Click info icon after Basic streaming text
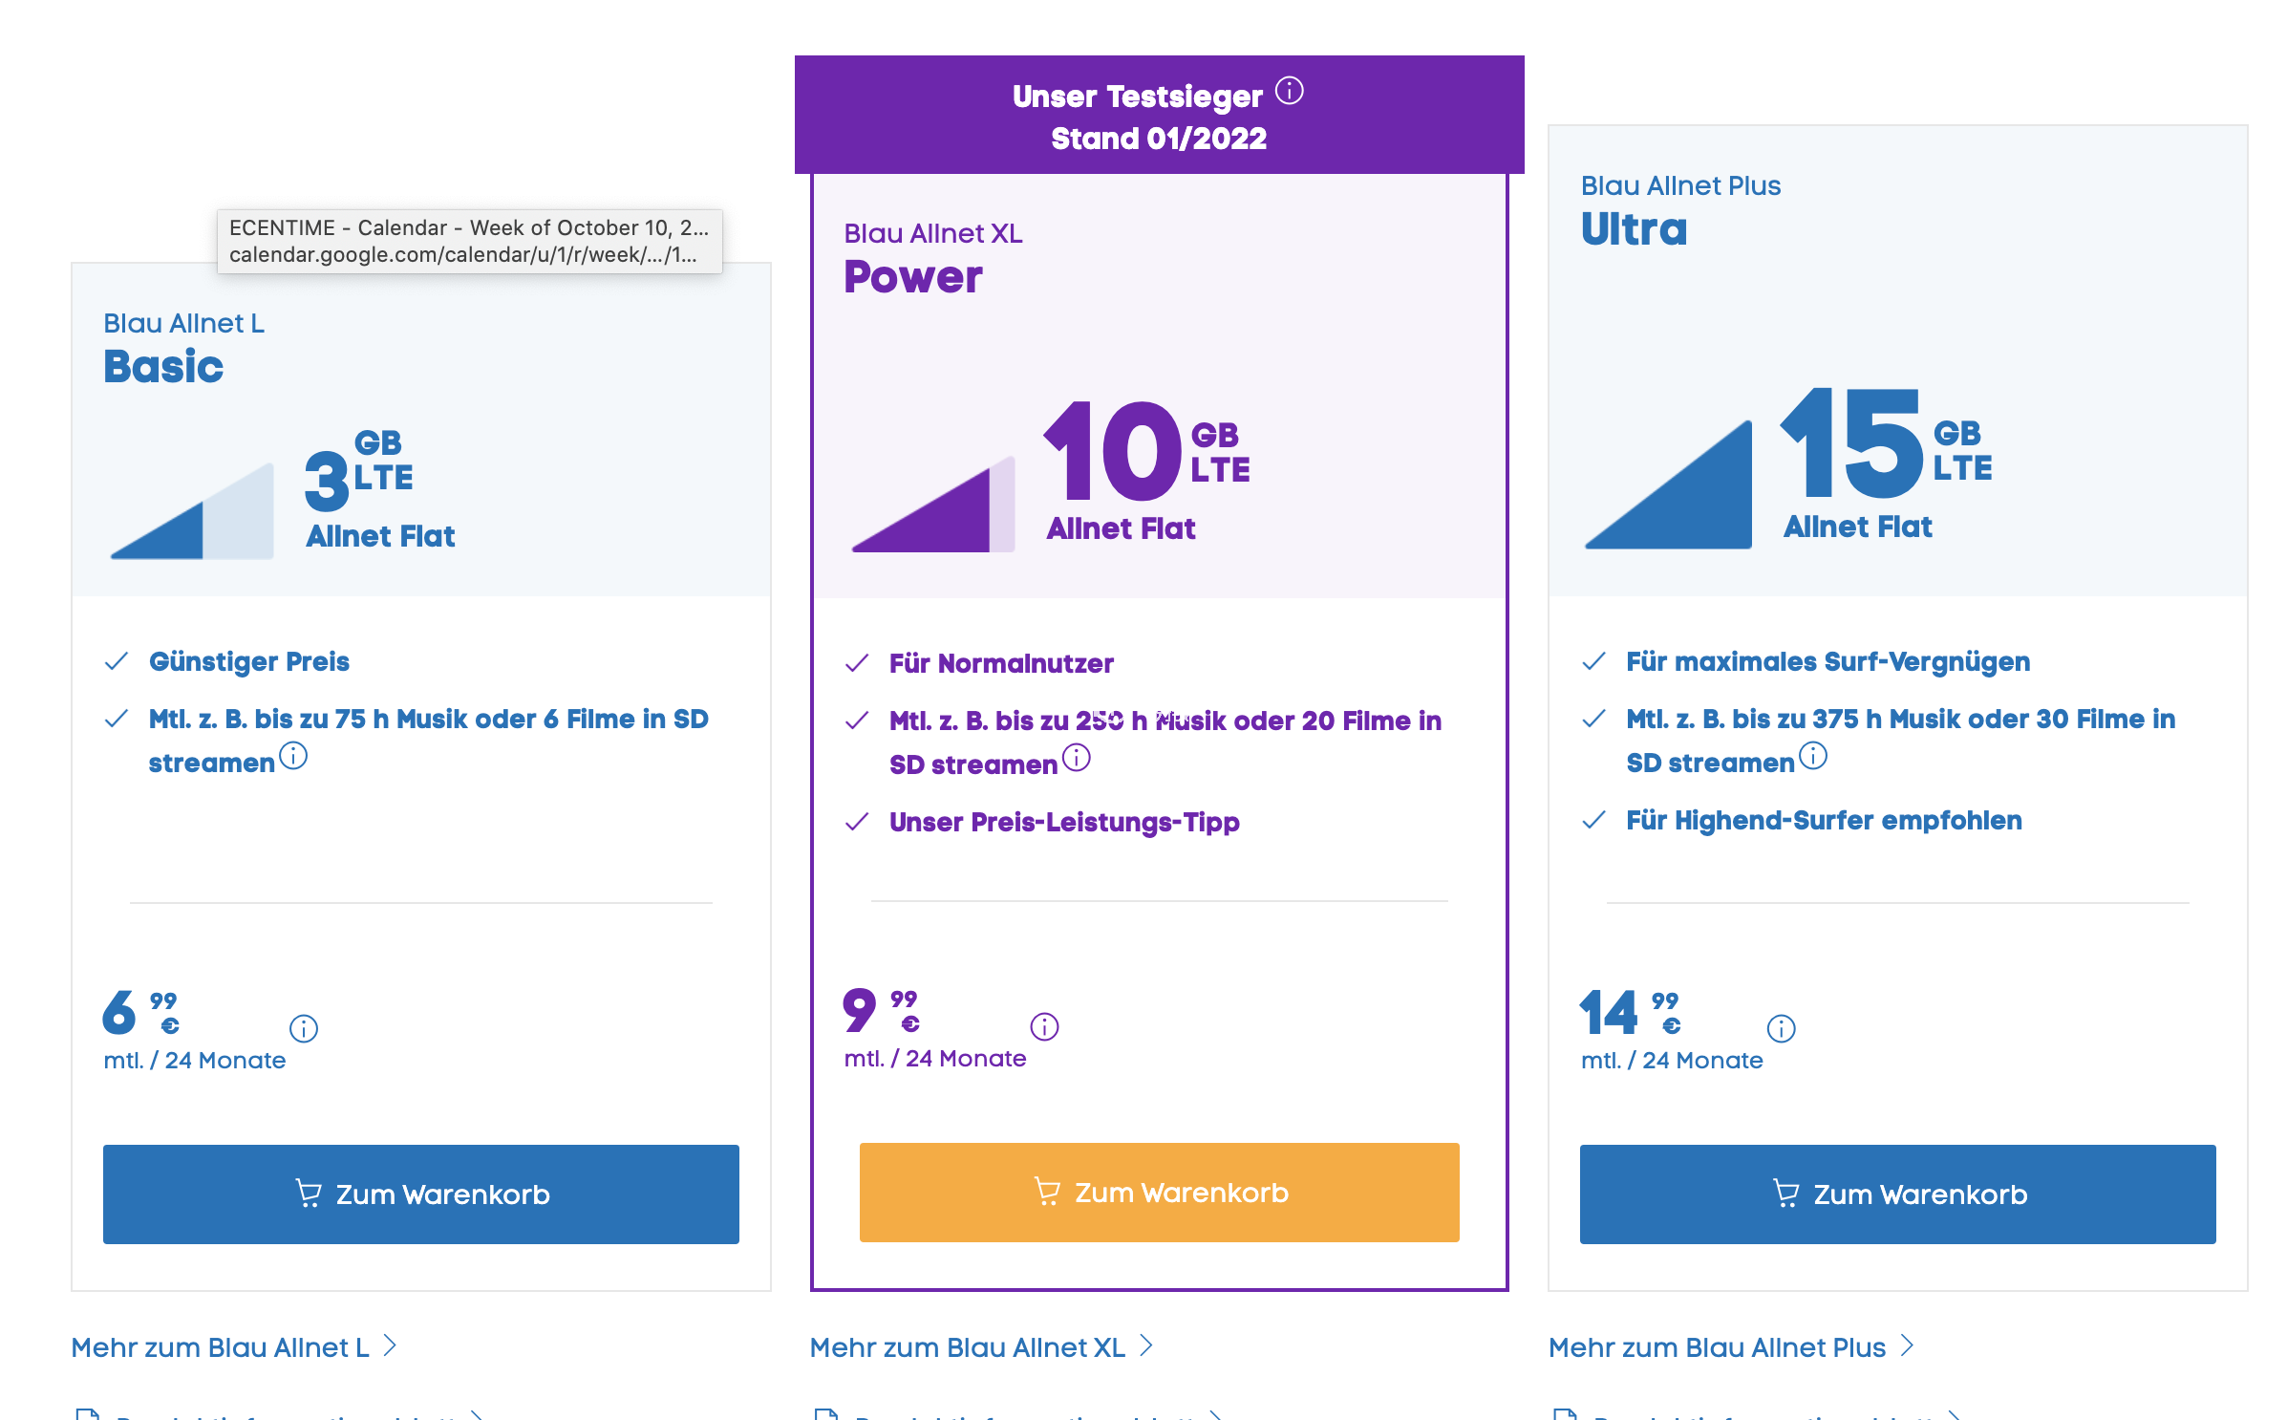This screenshot has height=1420, width=2287. tap(293, 756)
